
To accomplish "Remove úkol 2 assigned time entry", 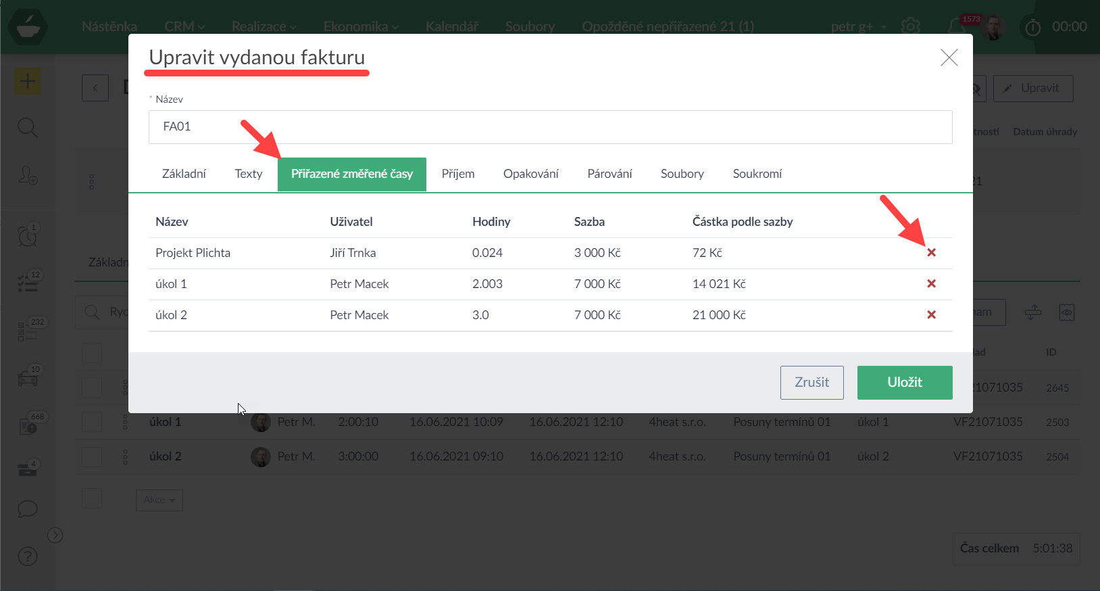I will tap(931, 314).
